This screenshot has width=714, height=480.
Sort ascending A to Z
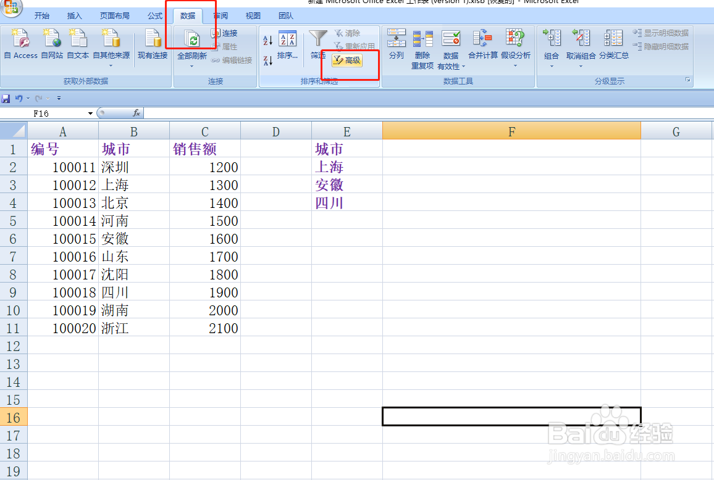tap(268, 40)
